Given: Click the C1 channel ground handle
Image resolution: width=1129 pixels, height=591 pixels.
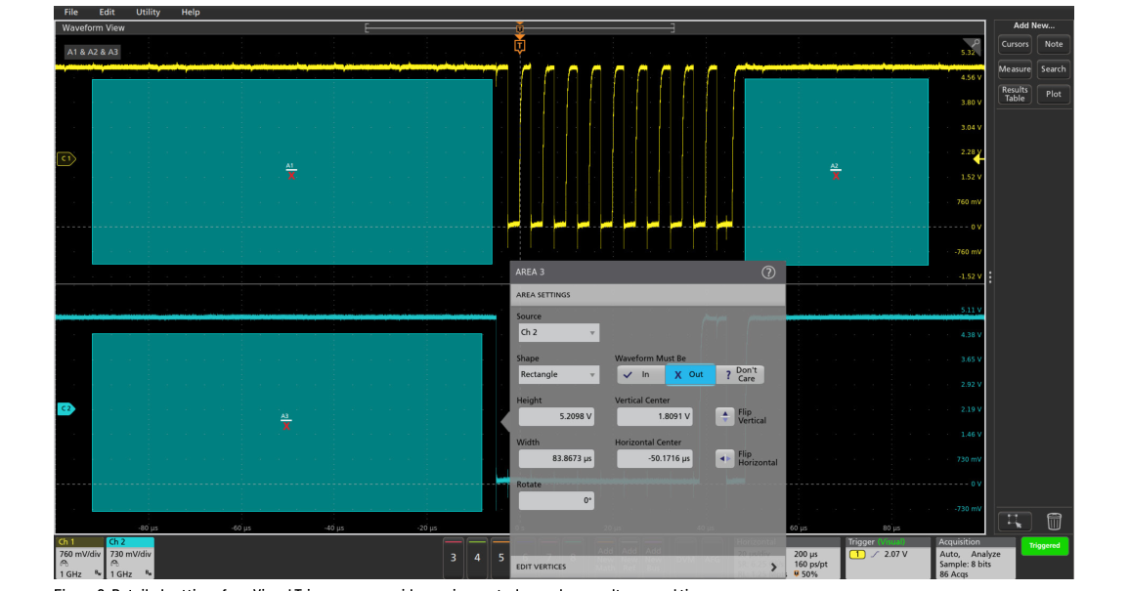Looking at the screenshot, I should pos(65,158).
